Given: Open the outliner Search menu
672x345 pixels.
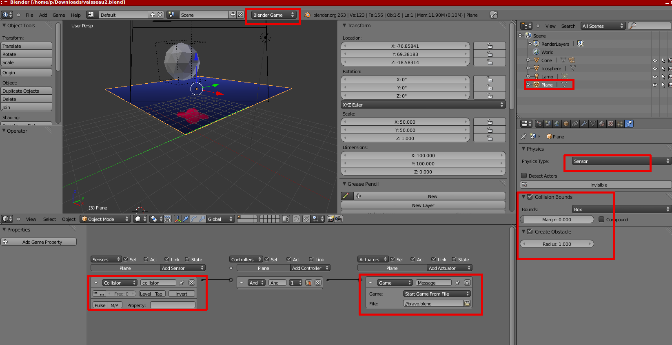Looking at the screenshot, I should 568,26.
